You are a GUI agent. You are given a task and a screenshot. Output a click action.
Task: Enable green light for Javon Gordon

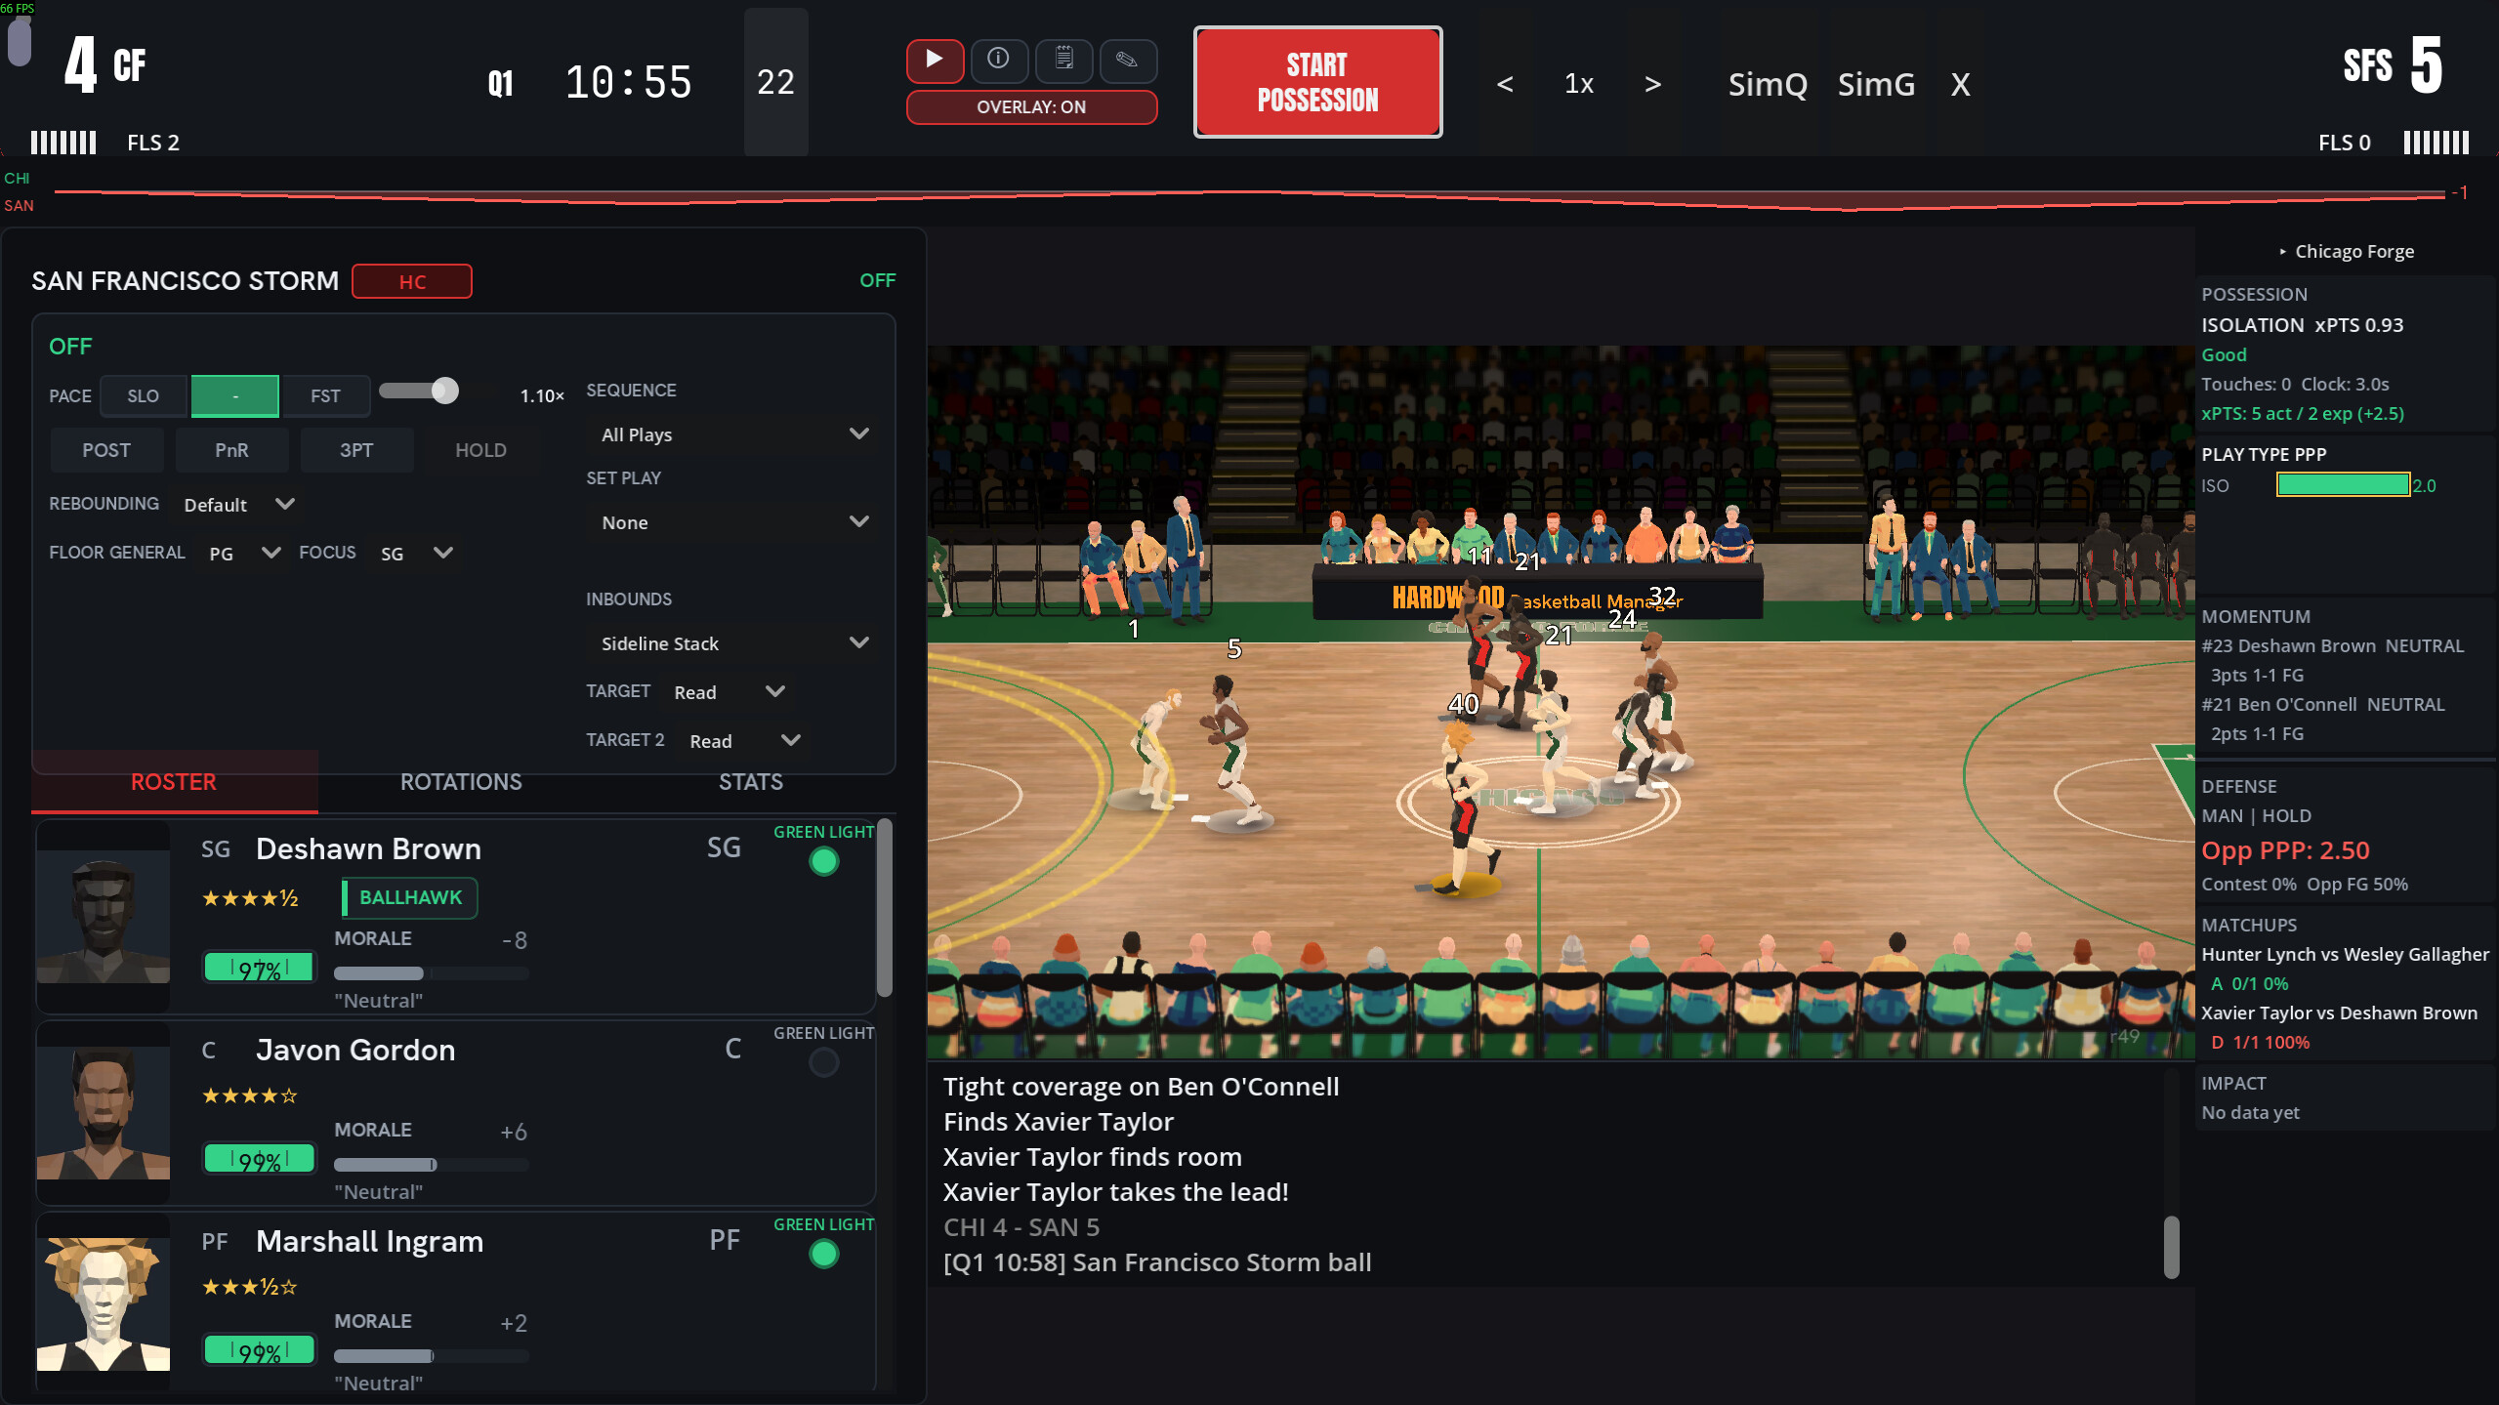tap(824, 1062)
